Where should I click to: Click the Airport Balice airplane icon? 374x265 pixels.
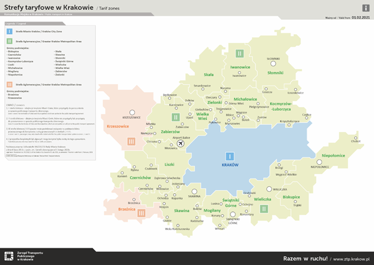tap(181, 144)
